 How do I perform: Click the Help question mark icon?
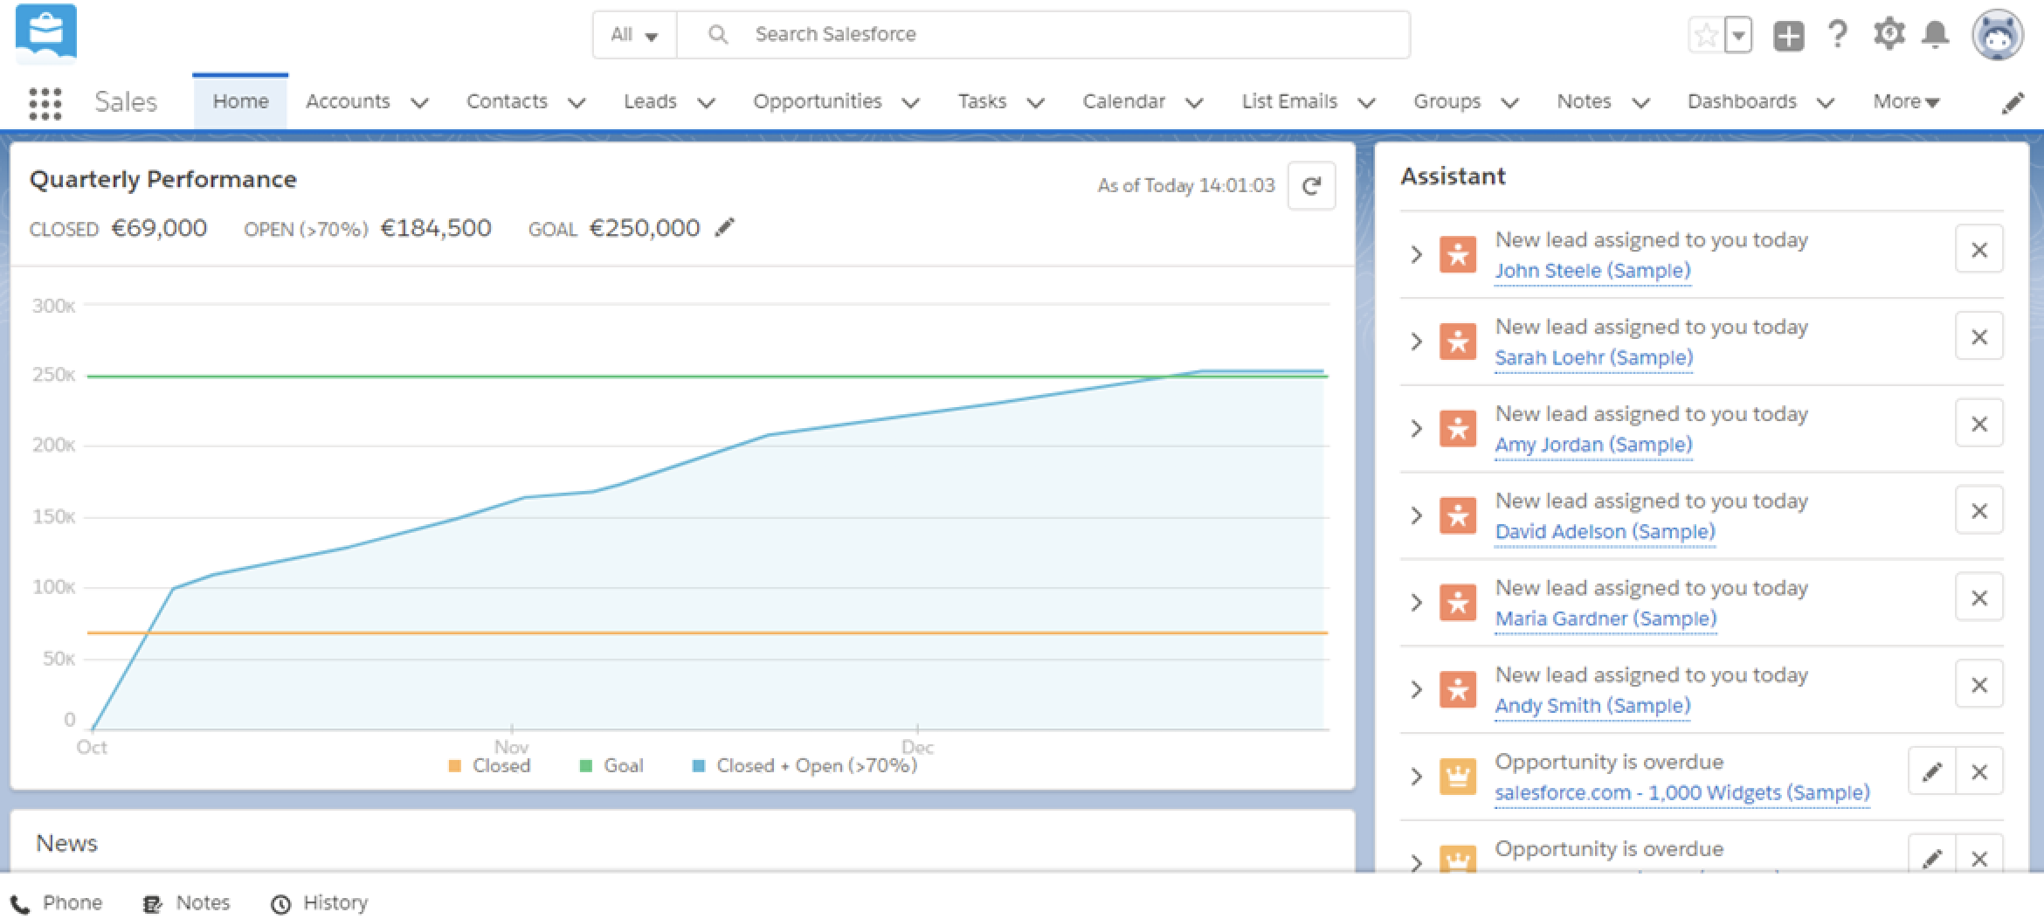[x=1838, y=35]
